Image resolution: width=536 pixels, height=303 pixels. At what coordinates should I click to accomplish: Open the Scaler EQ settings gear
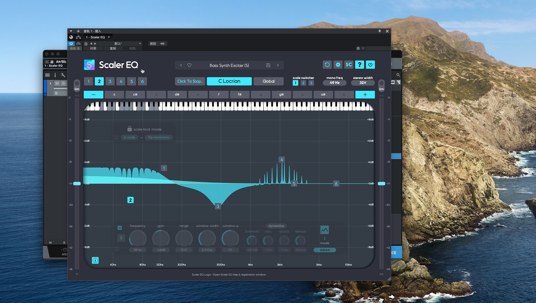[x=338, y=65]
